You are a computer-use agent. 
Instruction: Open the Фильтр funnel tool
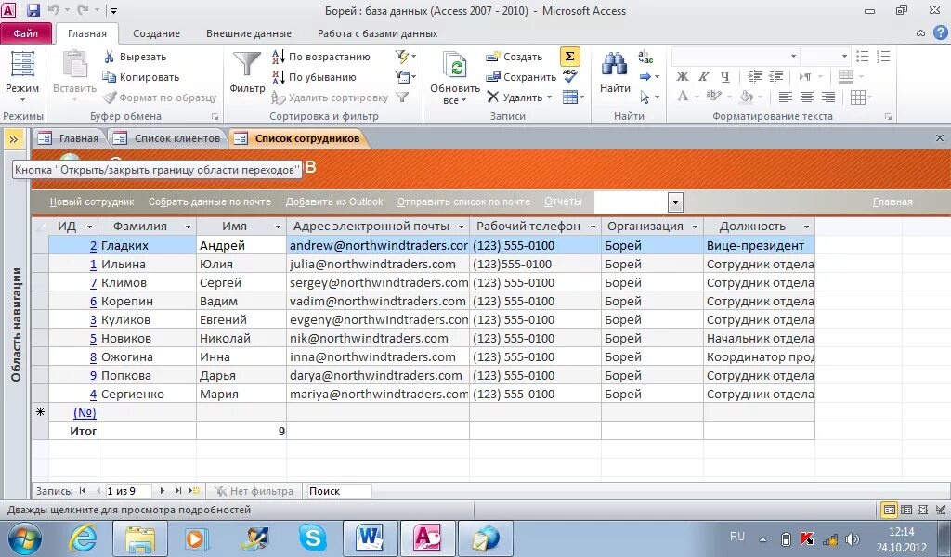[x=247, y=72]
